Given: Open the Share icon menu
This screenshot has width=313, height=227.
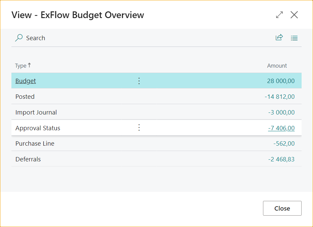Looking at the screenshot, I should tap(279, 37).
